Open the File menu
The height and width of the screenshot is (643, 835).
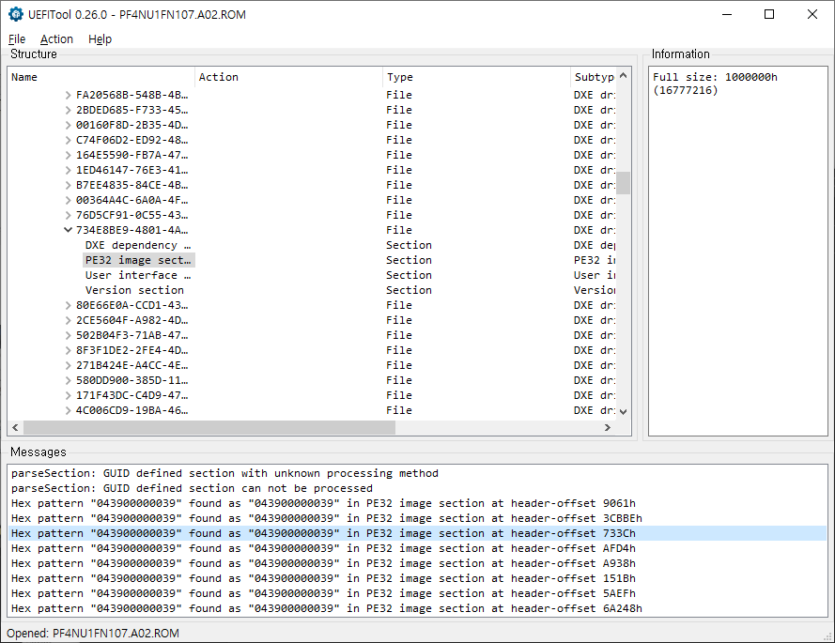17,38
